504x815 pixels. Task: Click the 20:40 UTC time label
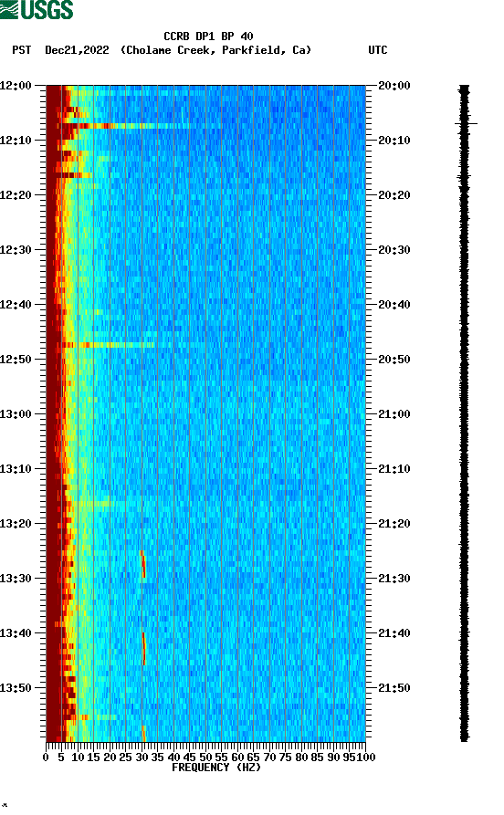coord(394,305)
